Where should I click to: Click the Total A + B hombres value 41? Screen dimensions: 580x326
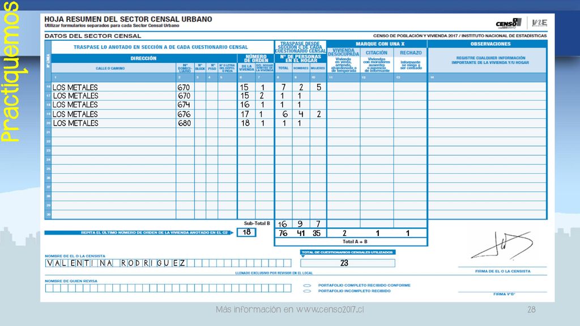(301, 233)
